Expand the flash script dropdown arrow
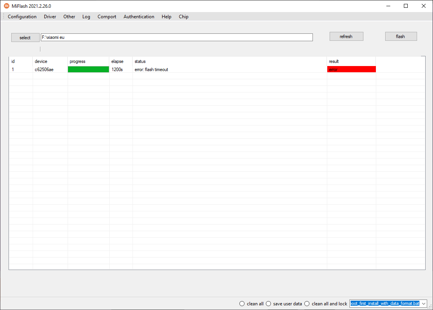 pyautogui.click(x=424, y=303)
